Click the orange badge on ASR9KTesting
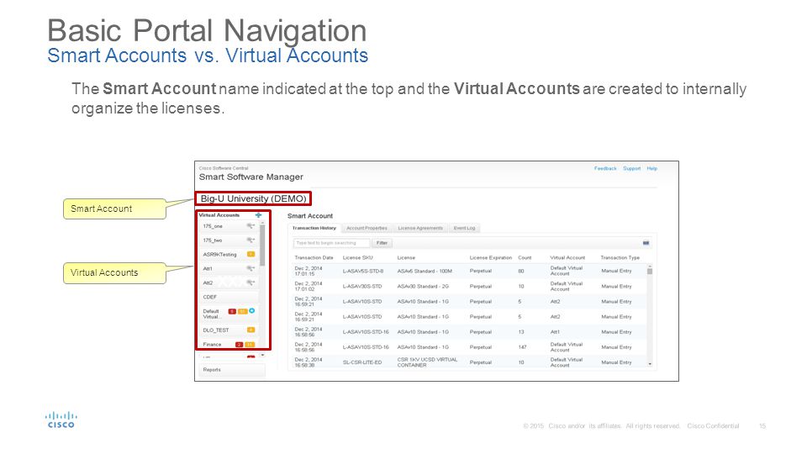The width and height of the screenshot is (807, 454). click(251, 254)
